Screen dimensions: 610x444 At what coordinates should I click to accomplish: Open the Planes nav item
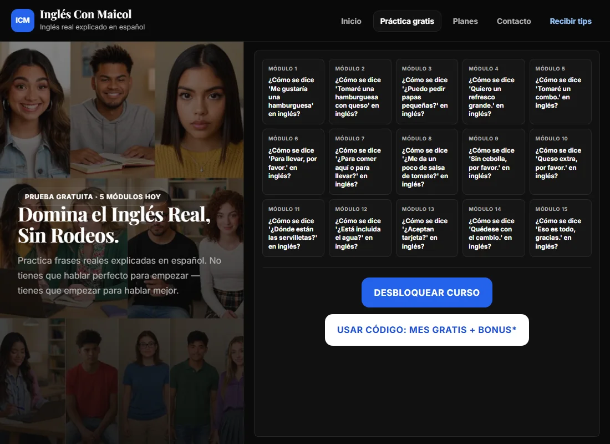coord(465,21)
